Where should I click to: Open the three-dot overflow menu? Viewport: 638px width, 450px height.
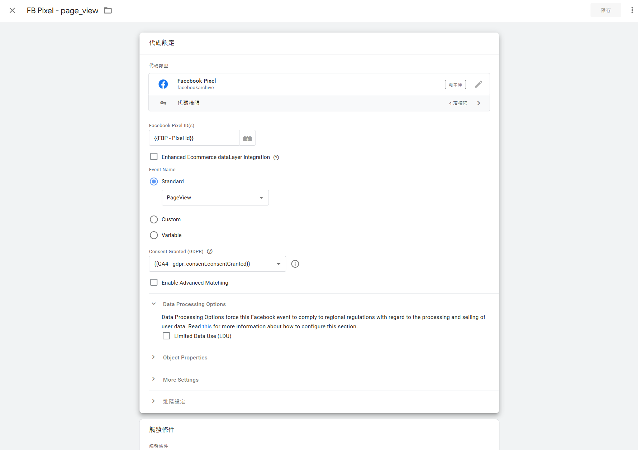(632, 10)
